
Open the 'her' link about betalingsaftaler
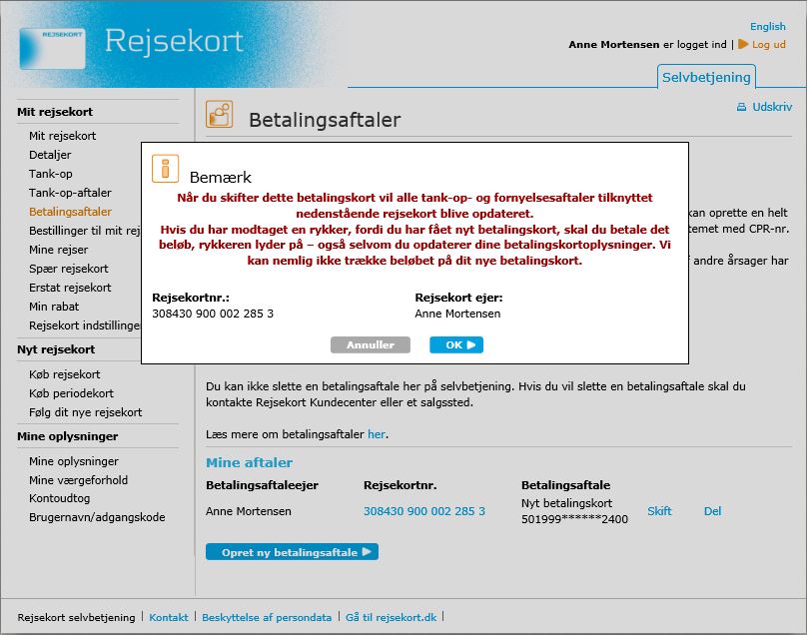[x=375, y=434]
